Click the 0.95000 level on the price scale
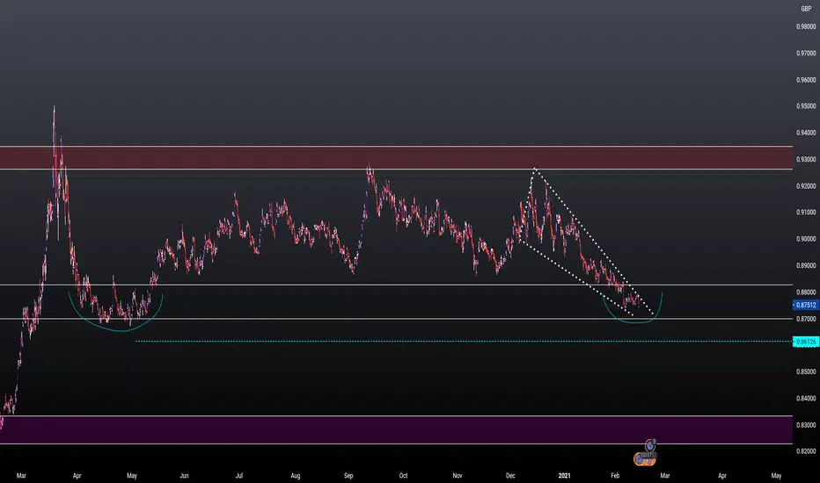The height and width of the screenshot is (483, 820). pos(806,106)
